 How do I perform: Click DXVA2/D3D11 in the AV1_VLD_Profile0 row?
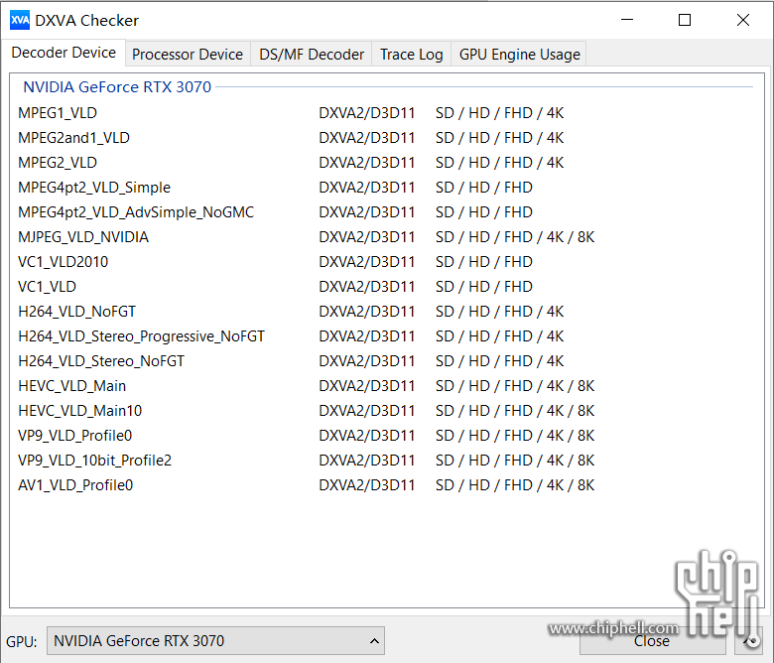point(367,485)
